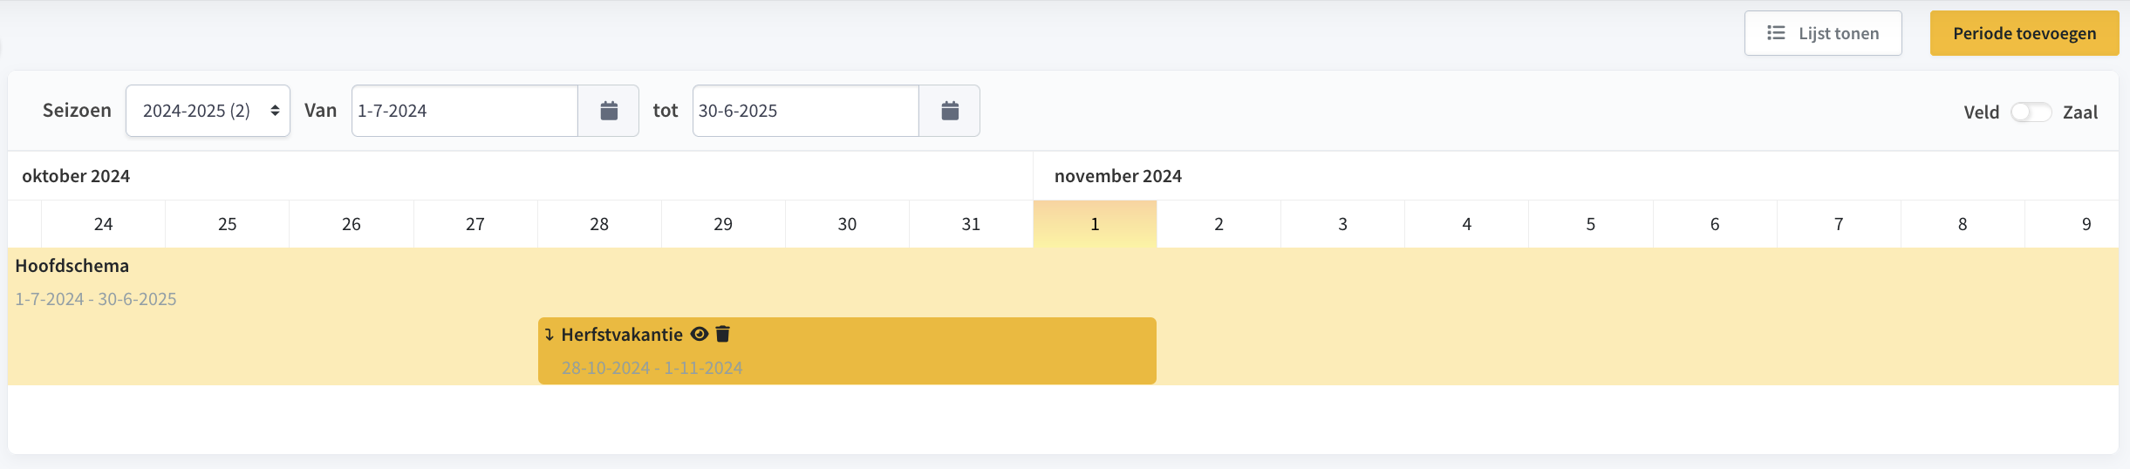
Task: Show the list with Lijst tonen
Action: tap(1823, 33)
